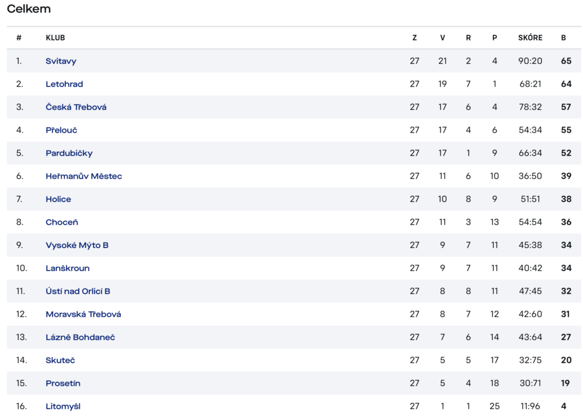Click Heřmanův Městec club link
583x416 pixels.
(x=84, y=176)
